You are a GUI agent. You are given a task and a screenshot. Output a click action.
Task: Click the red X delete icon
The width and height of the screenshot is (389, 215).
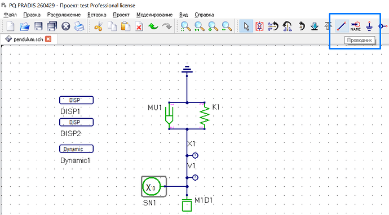click(x=139, y=26)
